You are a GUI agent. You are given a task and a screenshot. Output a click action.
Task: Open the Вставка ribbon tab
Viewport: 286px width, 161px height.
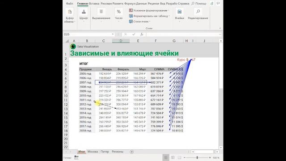(x=94, y=4)
